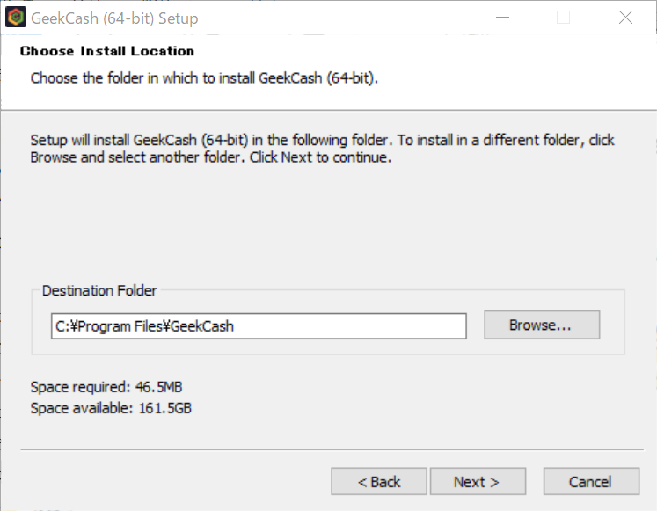
Task: Click into the destination folder path field
Action: coord(258,325)
